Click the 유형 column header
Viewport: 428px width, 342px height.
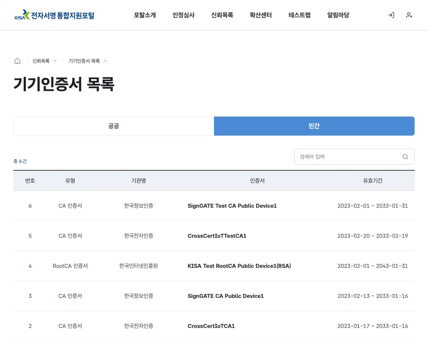click(x=70, y=181)
